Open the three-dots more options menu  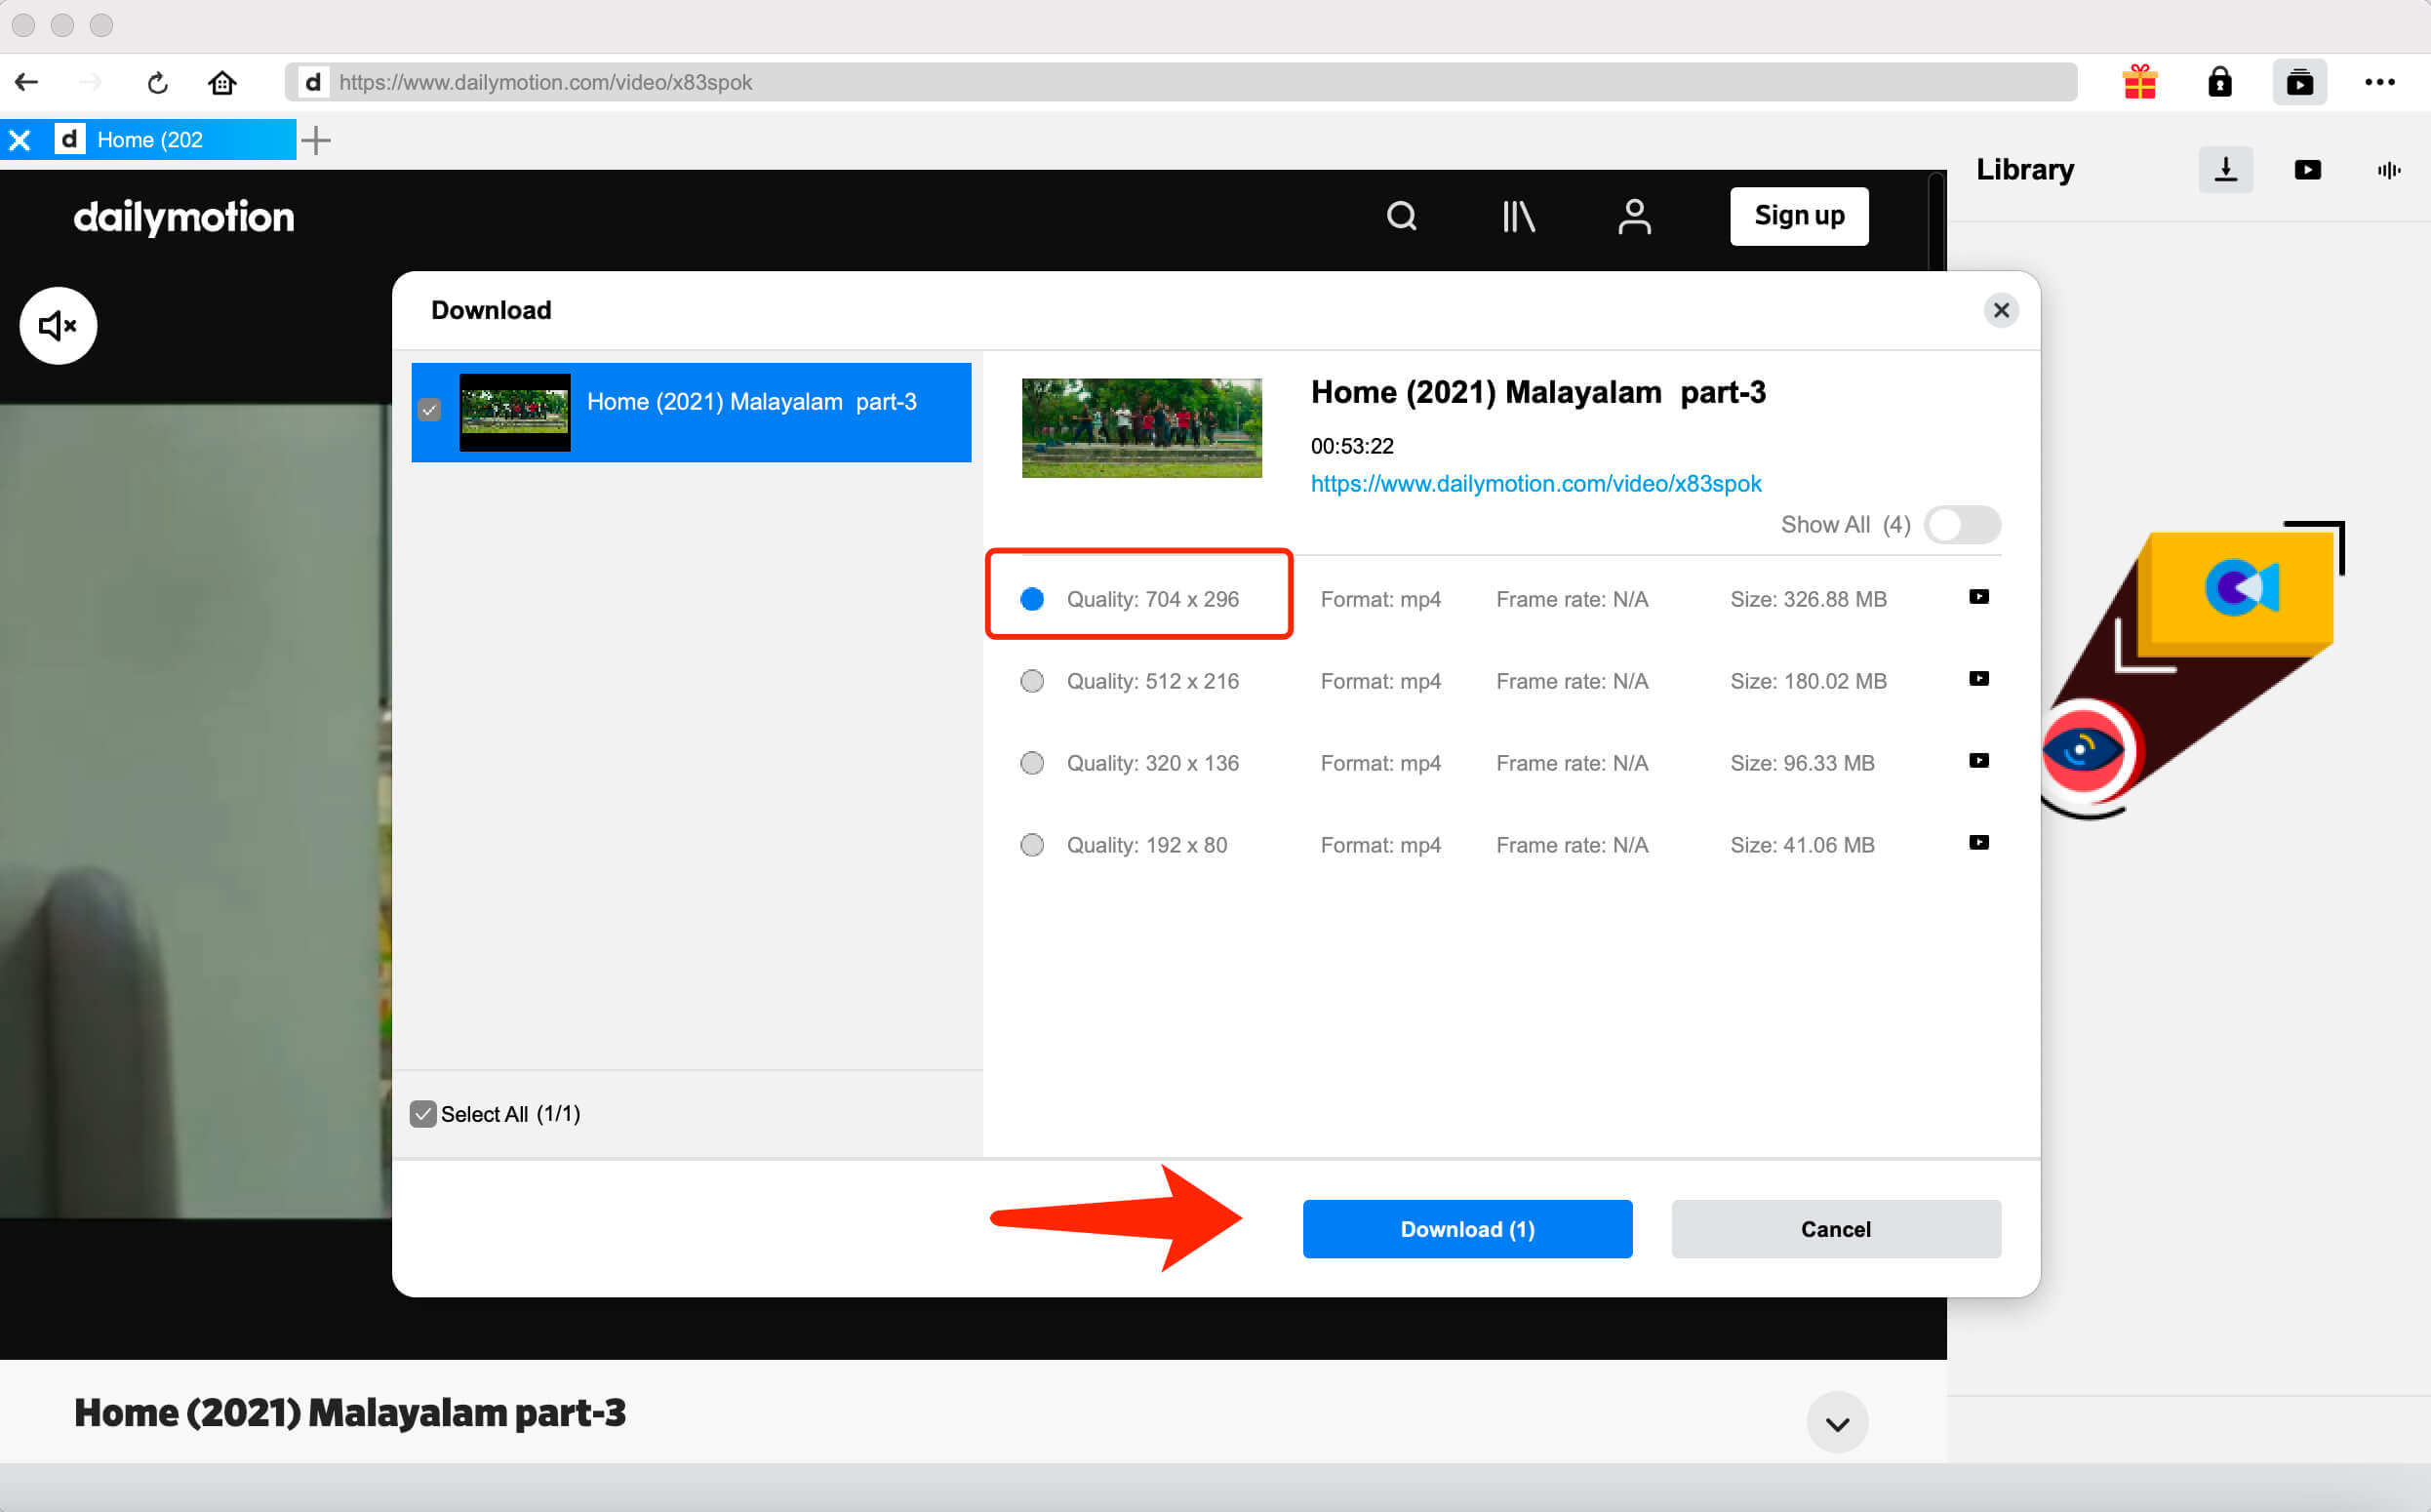click(2379, 82)
